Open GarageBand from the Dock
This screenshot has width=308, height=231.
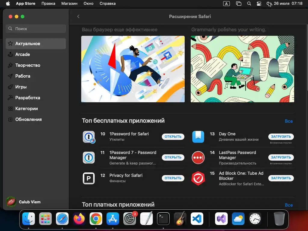[x=180, y=219]
